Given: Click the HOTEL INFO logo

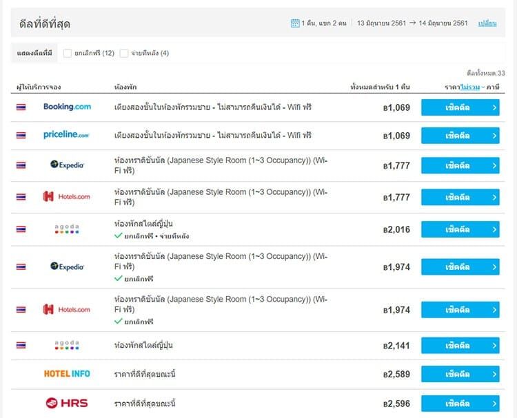Looking at the screenshot, I should [67, 373].
